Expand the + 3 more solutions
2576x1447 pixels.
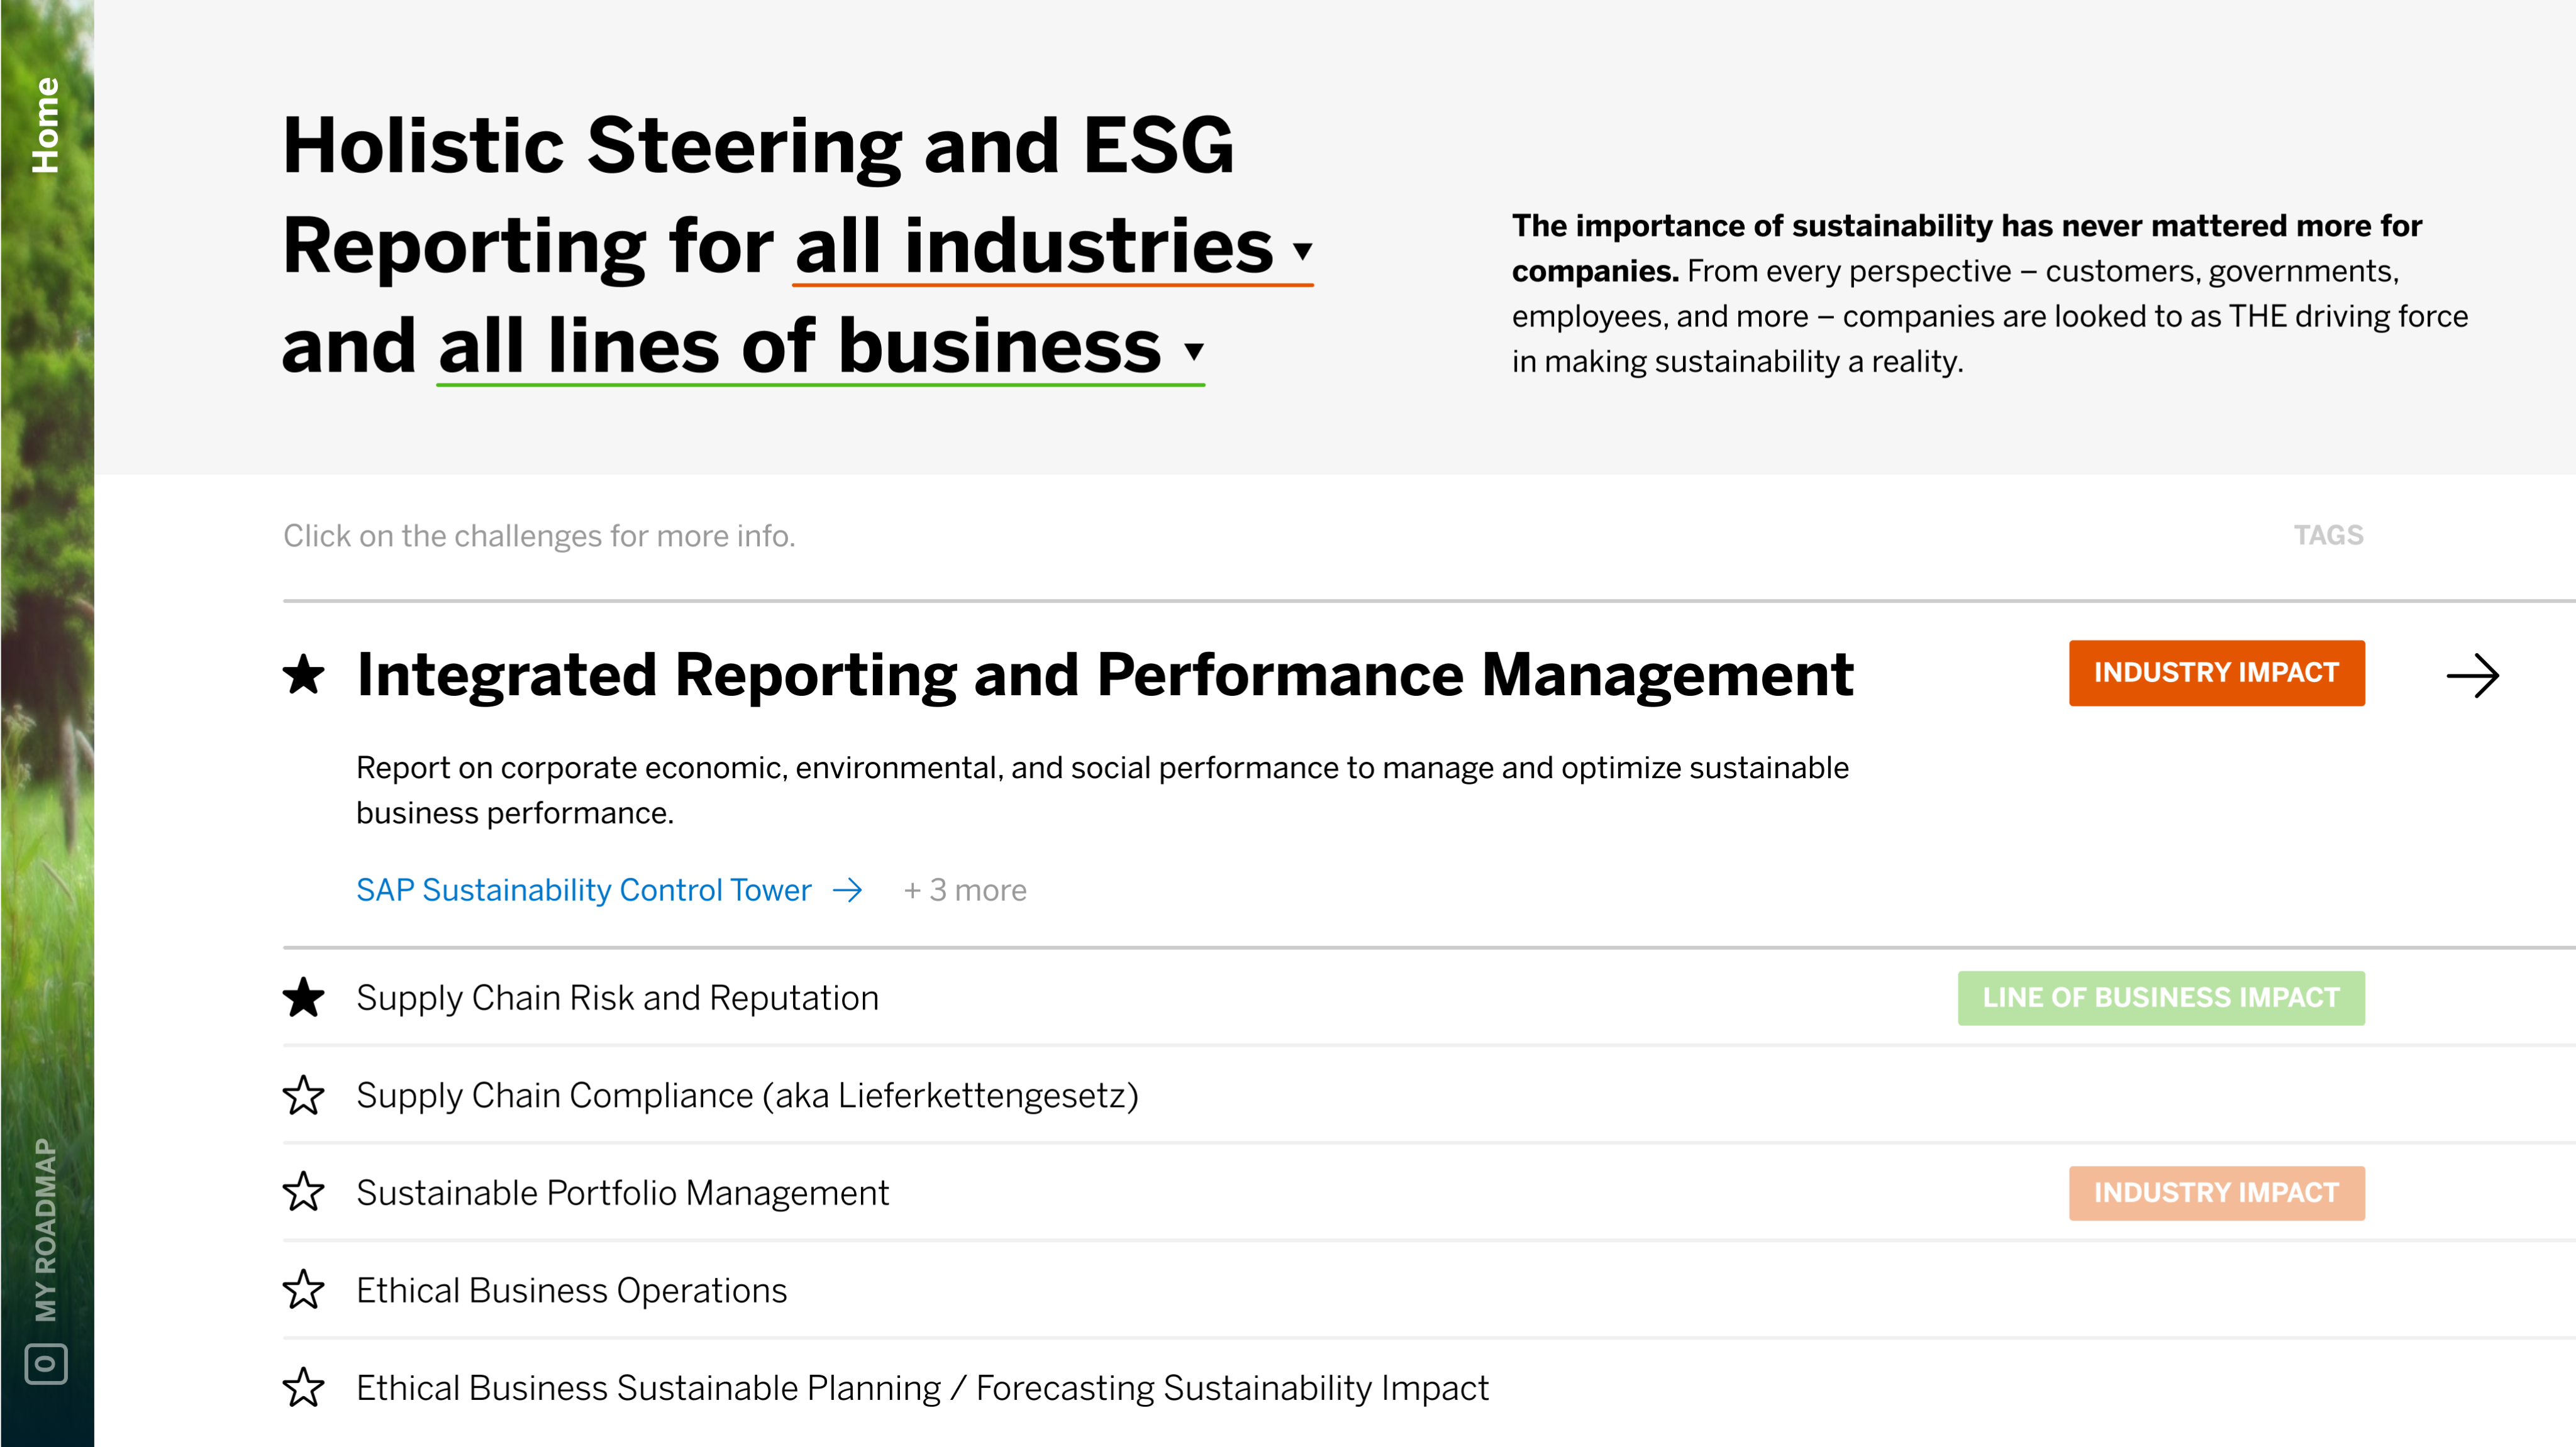click(965, 890)
